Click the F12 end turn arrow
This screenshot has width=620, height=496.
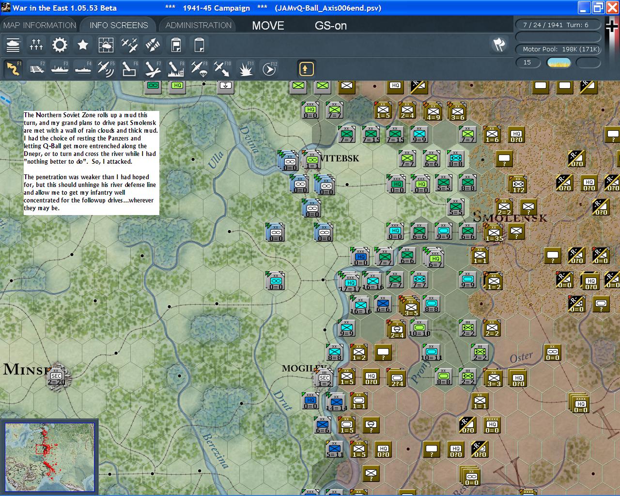click(269, 69)
